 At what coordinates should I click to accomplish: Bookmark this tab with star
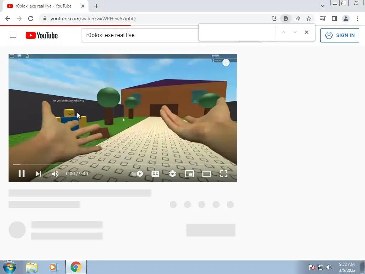(309, 19)
